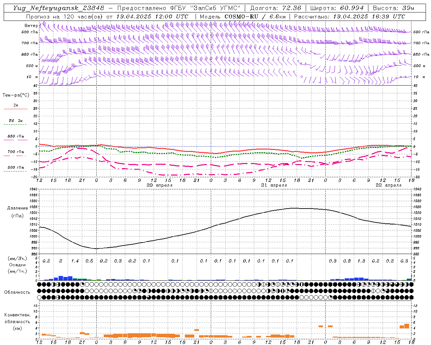Viewport: 431px width, 345px height.
Task: Click the 21 апреля date label
Action: 274,185
